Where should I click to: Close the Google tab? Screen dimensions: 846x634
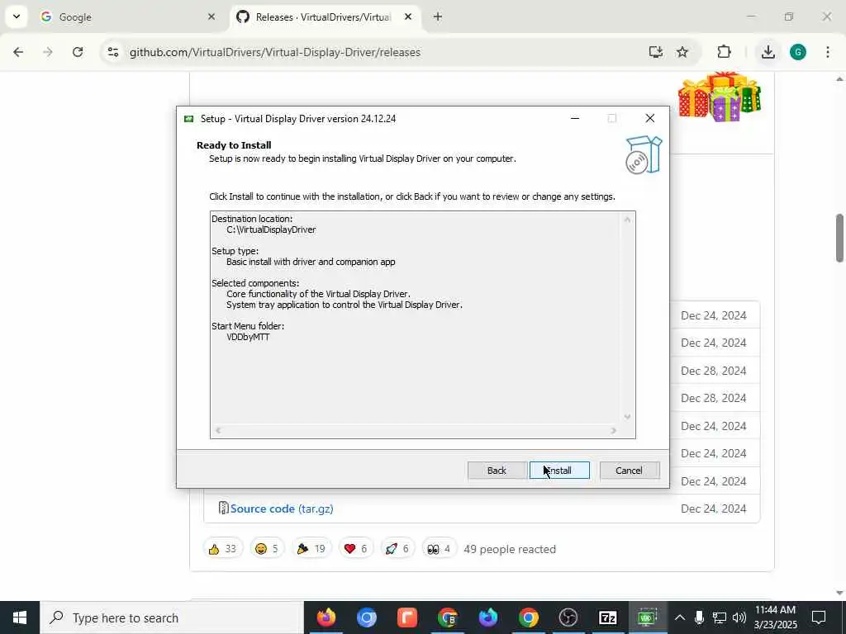coord(211,17)
